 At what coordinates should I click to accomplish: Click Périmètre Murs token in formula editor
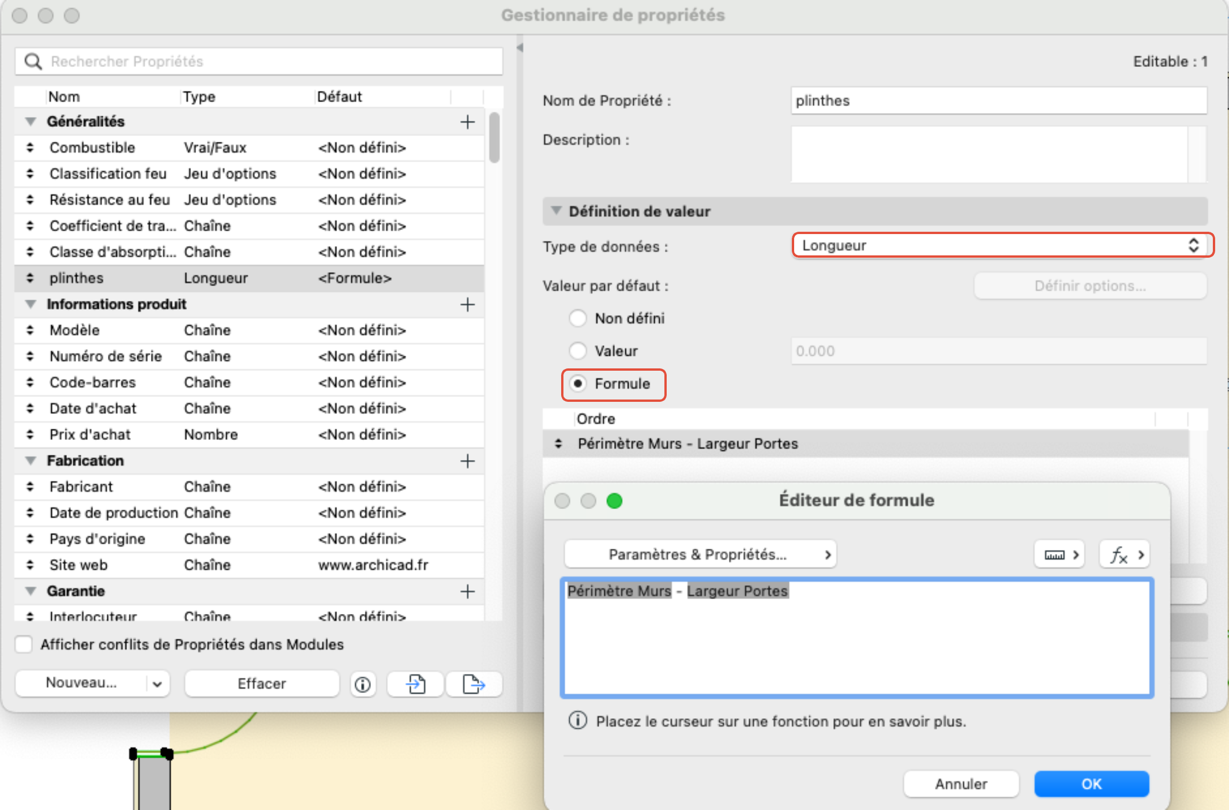(619, 591)
